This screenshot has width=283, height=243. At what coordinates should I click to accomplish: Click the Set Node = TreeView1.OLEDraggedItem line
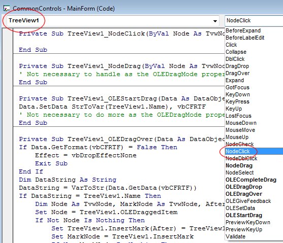pyautogui.click(x=106, y=212)
